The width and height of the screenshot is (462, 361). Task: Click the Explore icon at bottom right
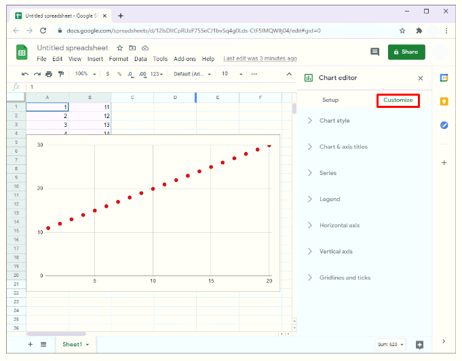coord(419,345)
